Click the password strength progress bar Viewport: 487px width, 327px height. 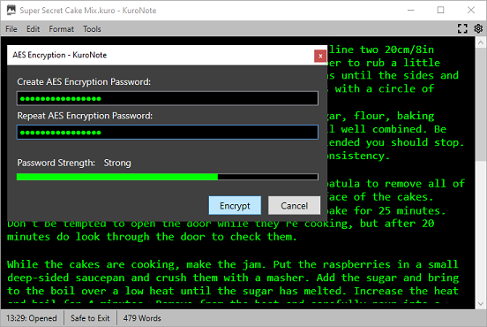(168, 177)
